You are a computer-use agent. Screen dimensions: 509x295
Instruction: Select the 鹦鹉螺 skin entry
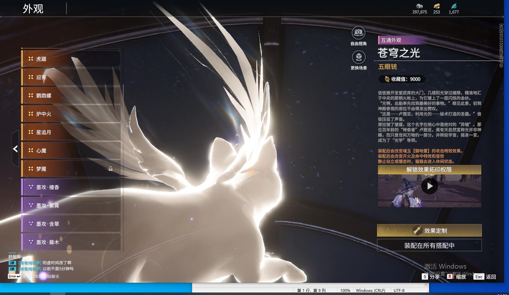click(x=71, y=96)
